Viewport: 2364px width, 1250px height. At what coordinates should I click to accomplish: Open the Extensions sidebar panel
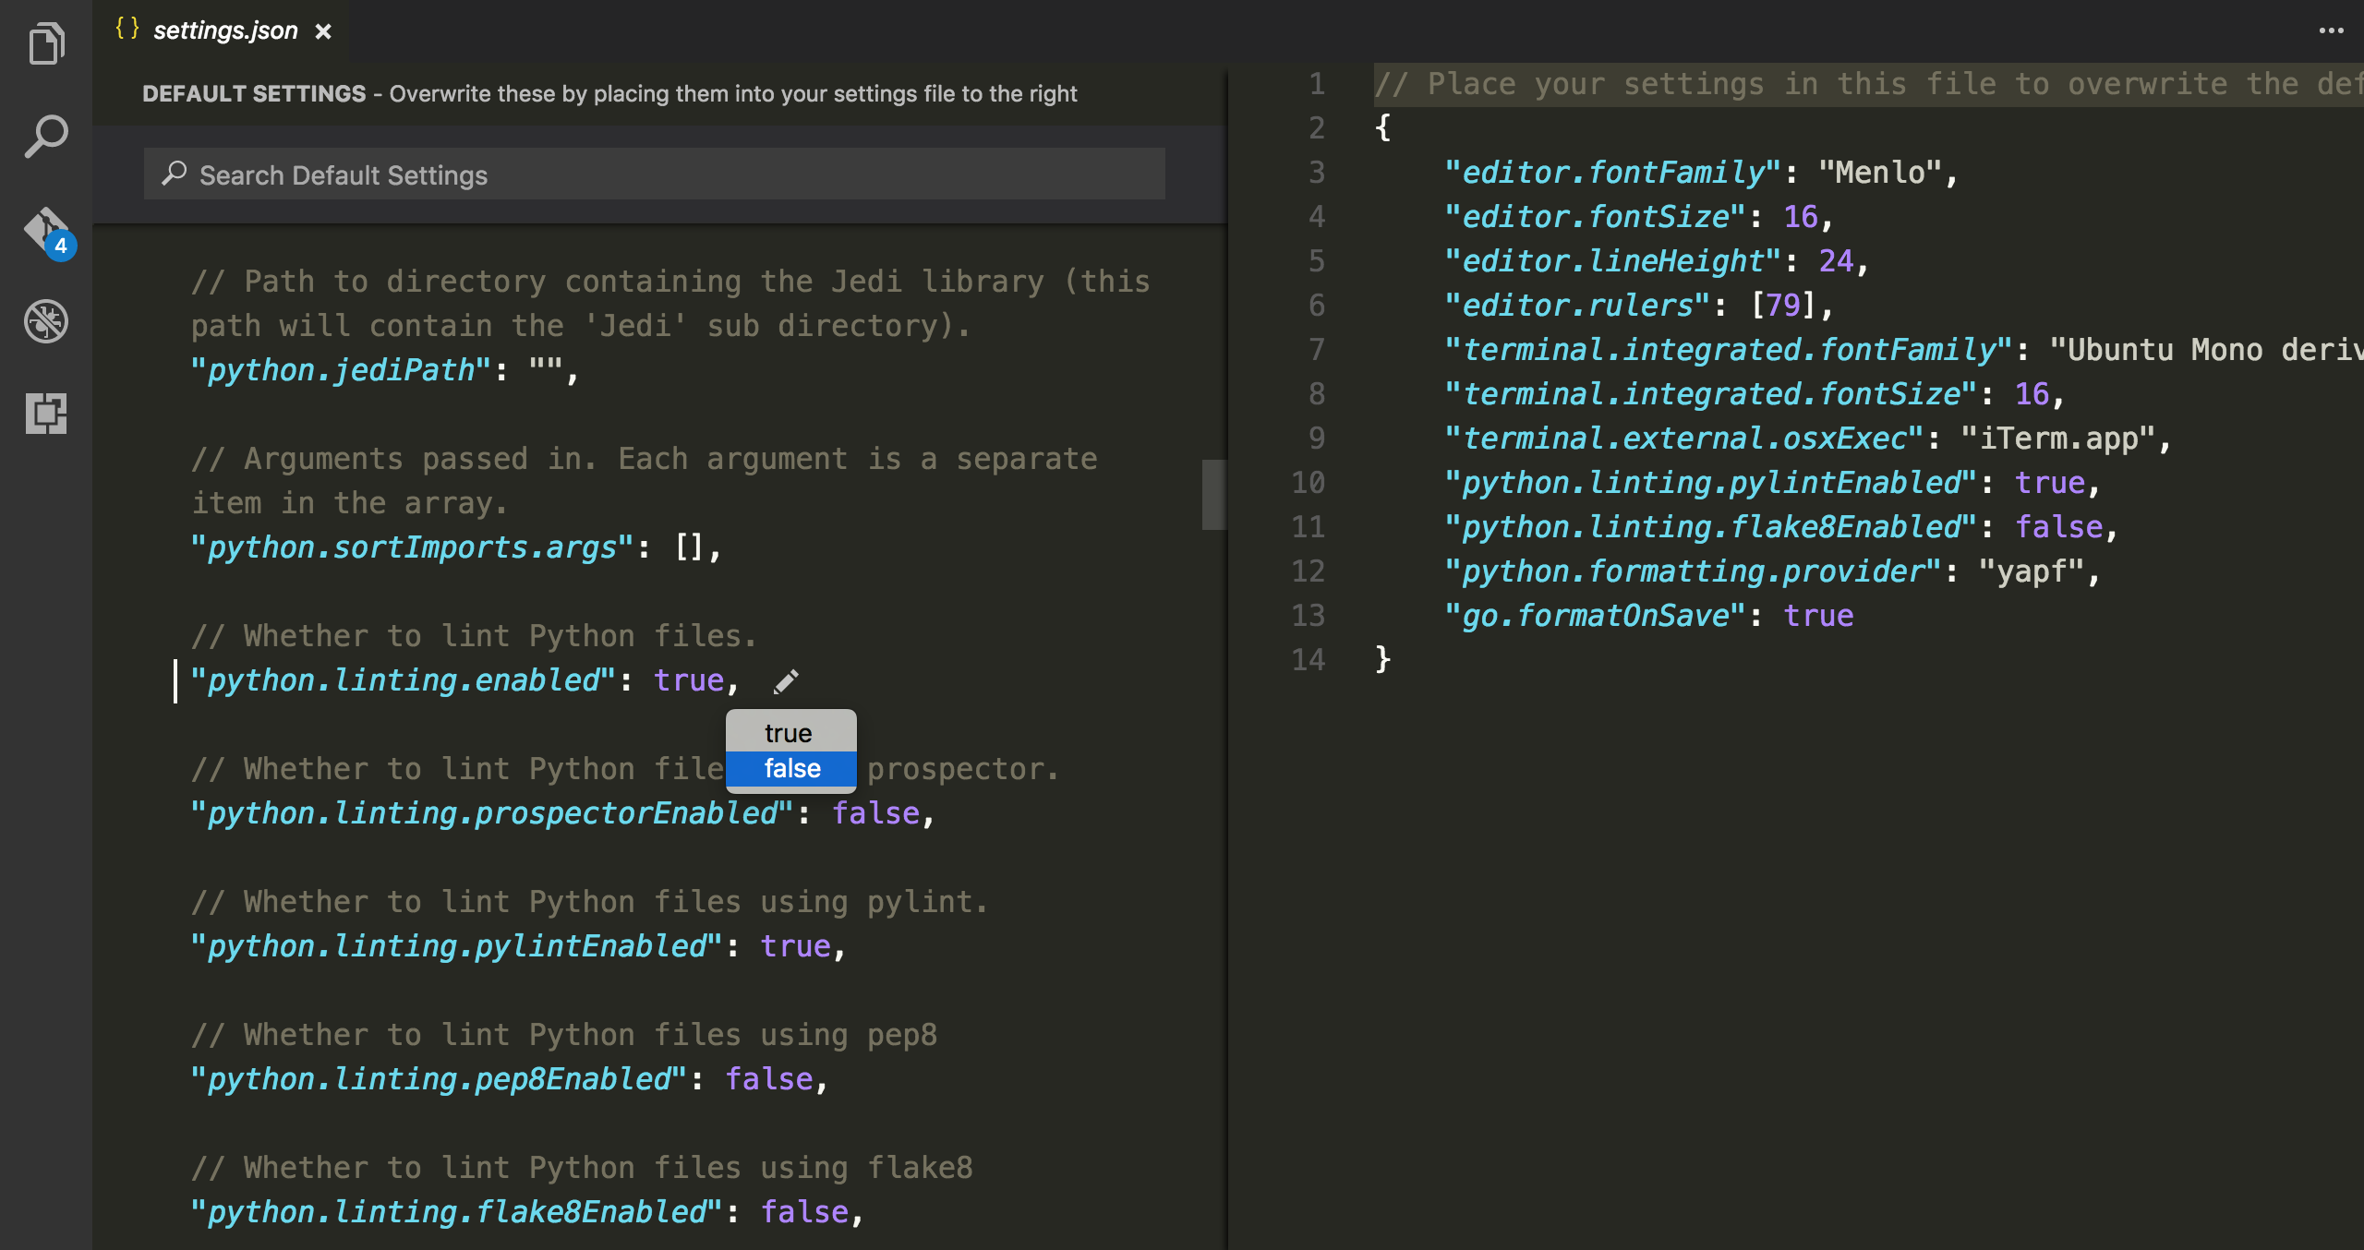tap(46, 413)
